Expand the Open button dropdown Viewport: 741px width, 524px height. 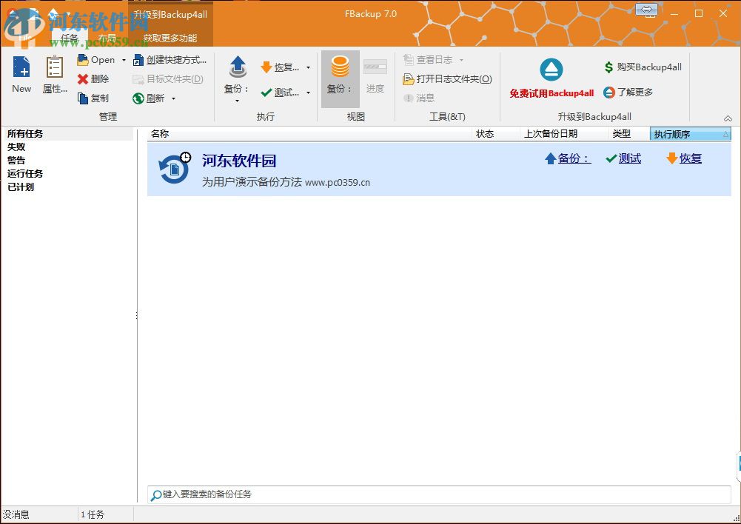click(124, 60)
